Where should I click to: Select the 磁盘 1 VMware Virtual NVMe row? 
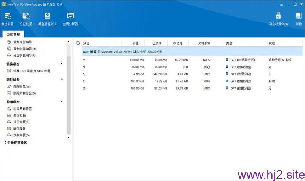[193, 51]
